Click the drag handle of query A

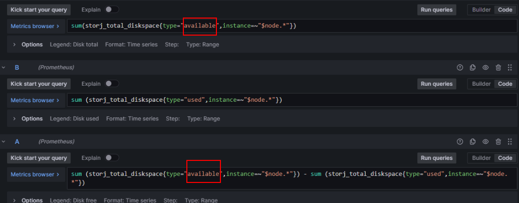pyautogui.click(x=510, y=142)
